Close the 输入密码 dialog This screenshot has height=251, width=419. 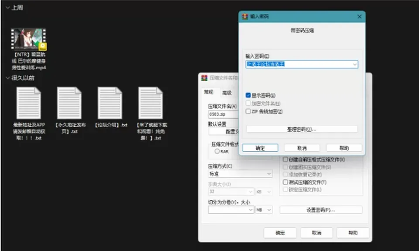tap(359, 17)
